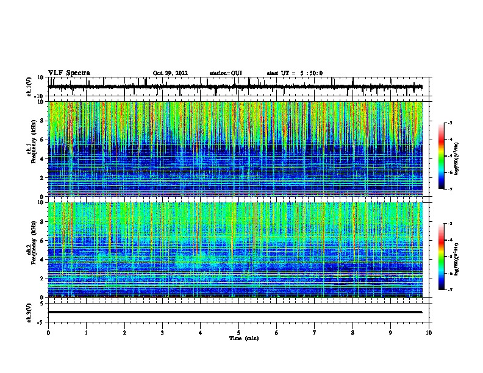The image size is (483, 373).
Task: Click the "ch.3(V)" axis label
Action: point(29,313)
